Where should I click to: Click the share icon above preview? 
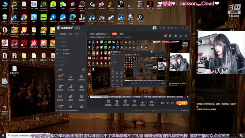(186, 36)
